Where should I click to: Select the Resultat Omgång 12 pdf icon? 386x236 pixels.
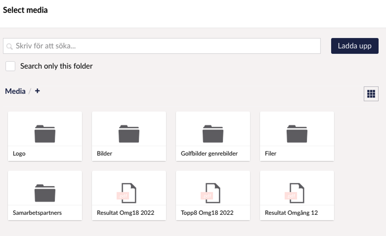click(295, 193)
